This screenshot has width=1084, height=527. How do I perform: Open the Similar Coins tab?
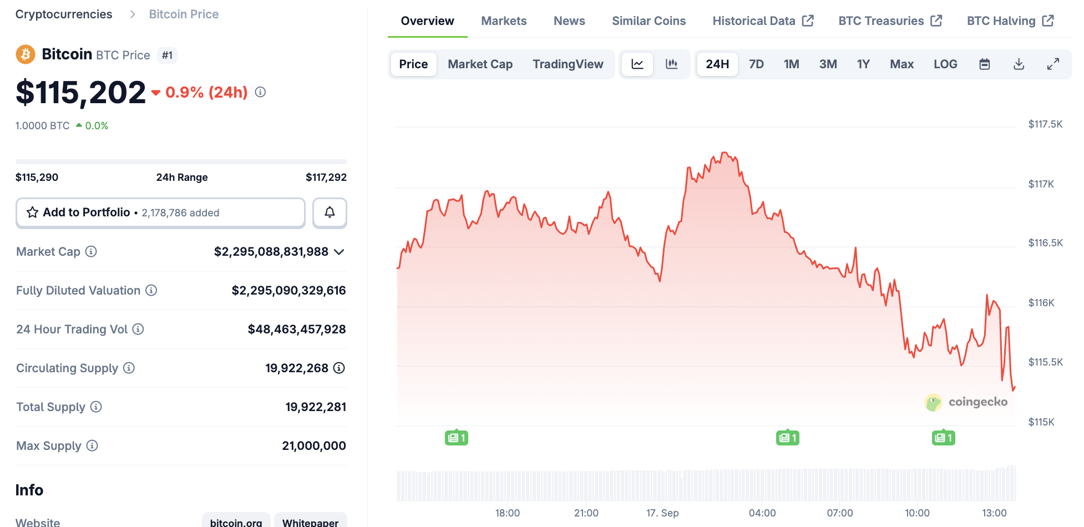[649, 21]
